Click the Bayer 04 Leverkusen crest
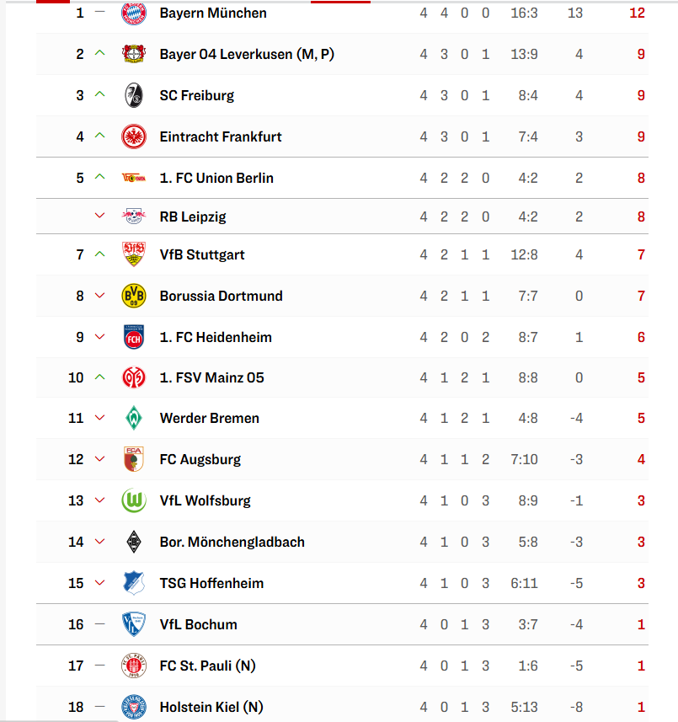 [133, 54]
